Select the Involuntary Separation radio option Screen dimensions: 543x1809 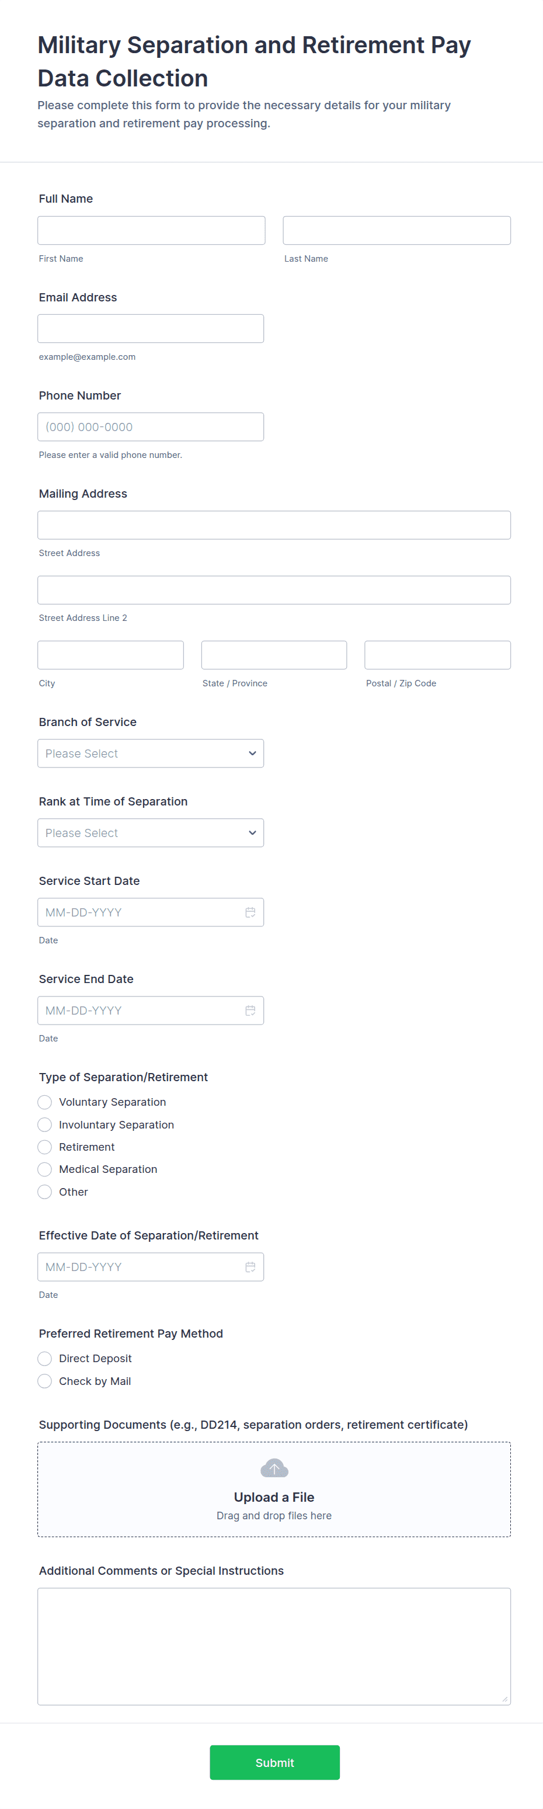point(45,1124)
